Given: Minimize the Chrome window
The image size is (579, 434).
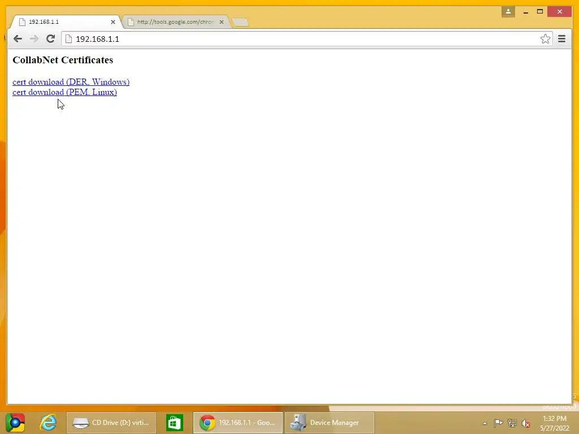Looking at the screenshot, I should tap(525, 12).
